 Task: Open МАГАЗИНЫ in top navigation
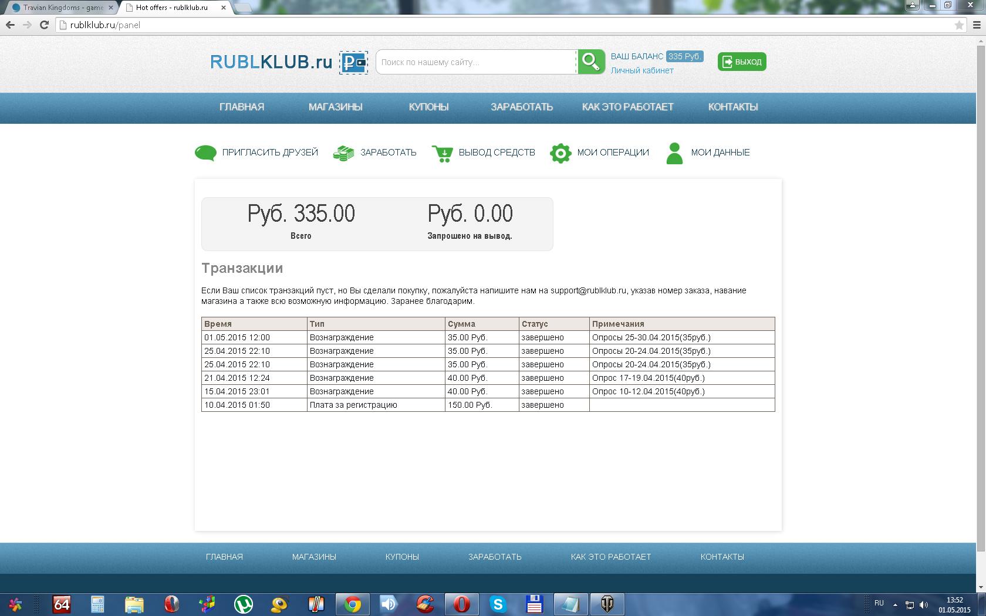pos(336,107)
